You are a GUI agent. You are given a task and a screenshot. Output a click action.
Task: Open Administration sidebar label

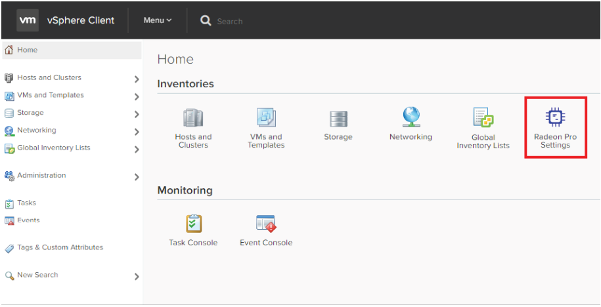pyautogui.click(x=41, y=175)
